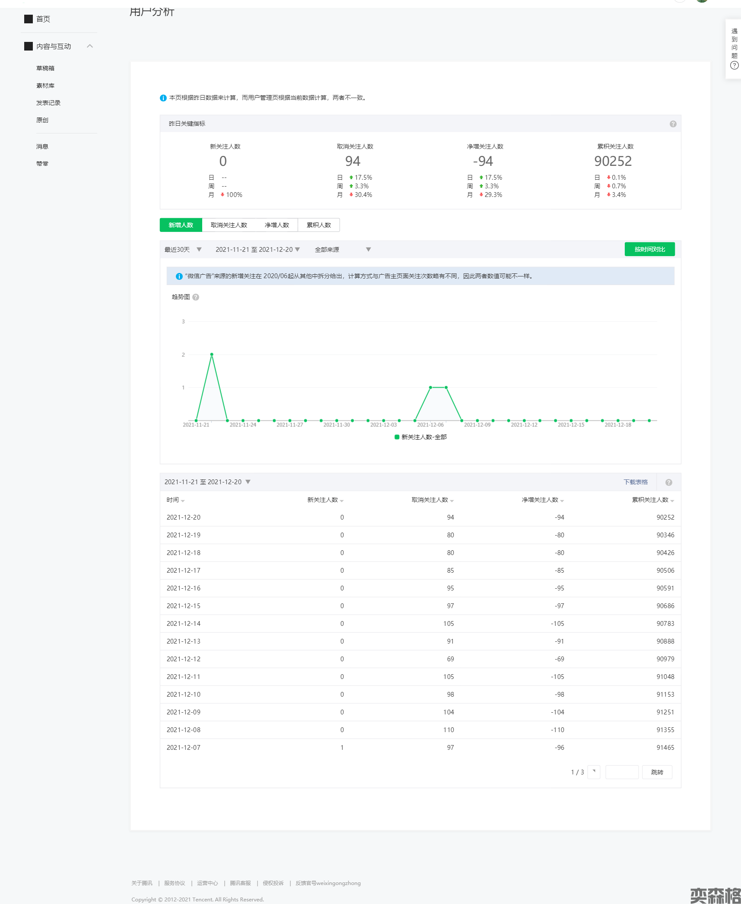Screen dimensions: 741x904
Task: Click the help icon in 昨日关键指标 header
Action: [x=673, y=124]
